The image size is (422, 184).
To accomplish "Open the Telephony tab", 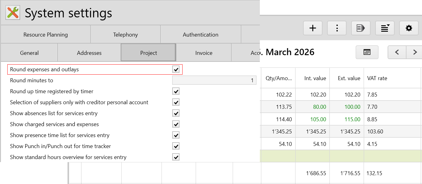I will [x=125, y=34].
